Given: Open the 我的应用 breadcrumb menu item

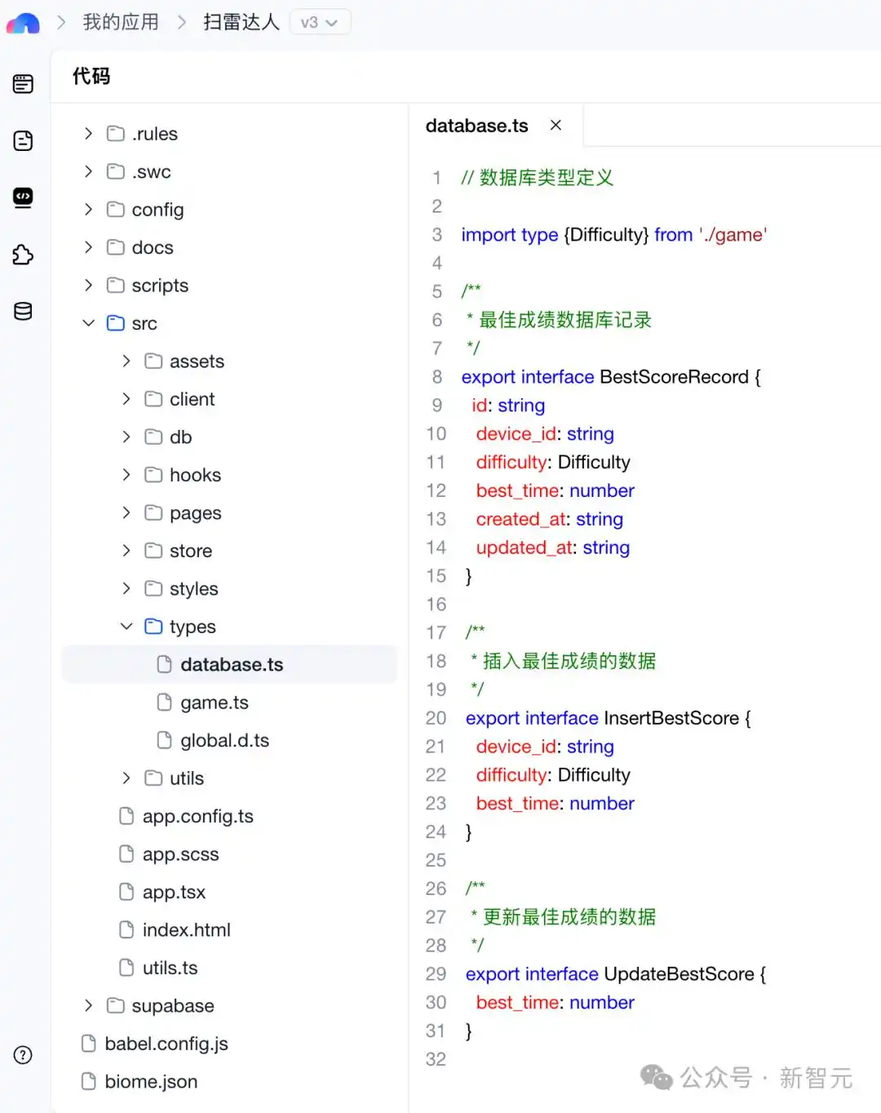Looking at the screenshot, I should point(119,22).
